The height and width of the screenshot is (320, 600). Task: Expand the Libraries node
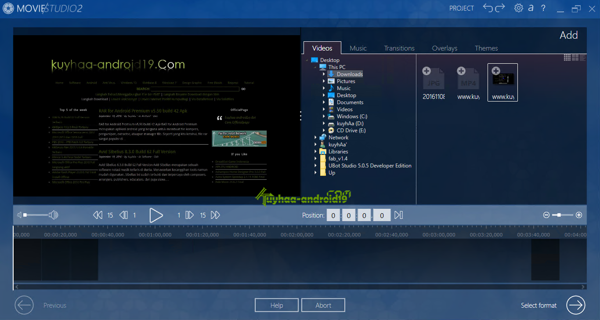coord(315,152)
